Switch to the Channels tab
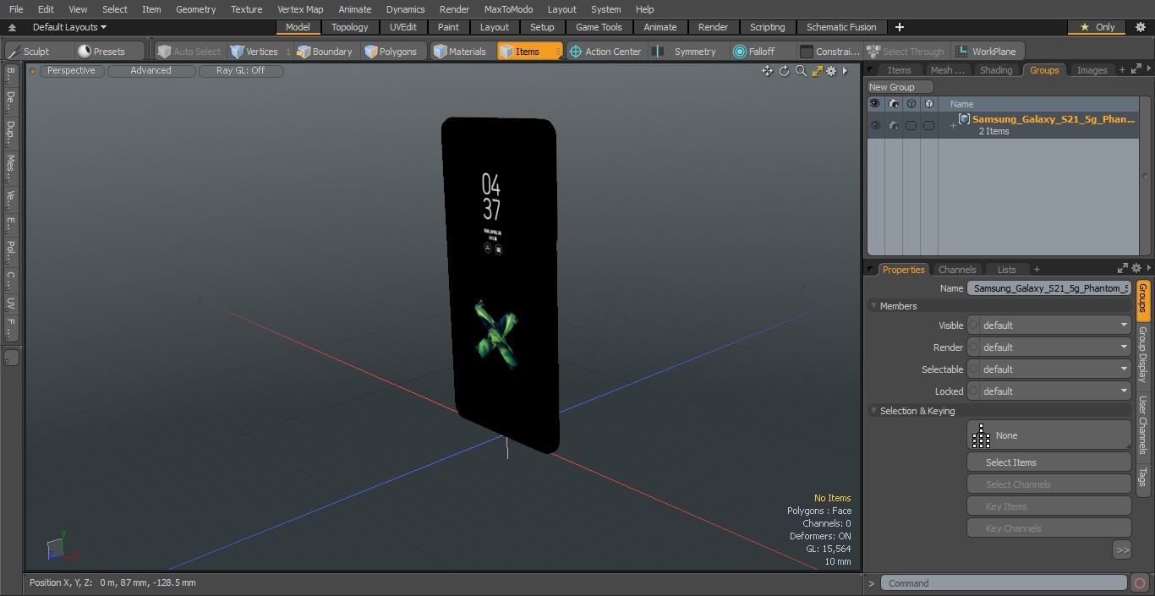The image size is (1155, 596). click(x=957, y=270)
